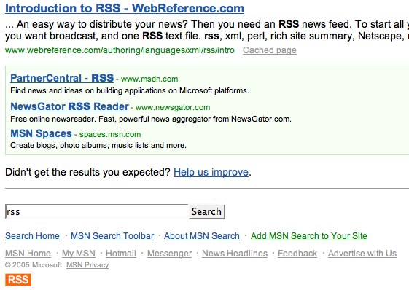Viewport: 409px width, 290px height.
Task: Go to MSN Home footer link
Action: coord(28,254)
